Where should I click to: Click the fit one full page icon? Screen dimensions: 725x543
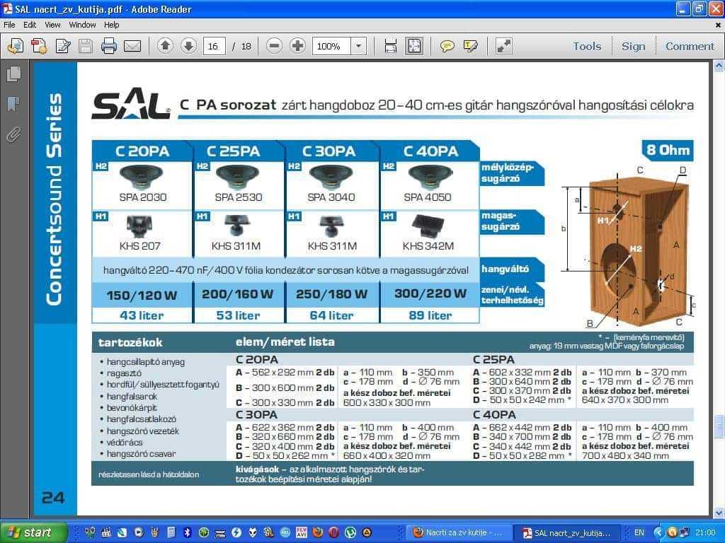413,46
